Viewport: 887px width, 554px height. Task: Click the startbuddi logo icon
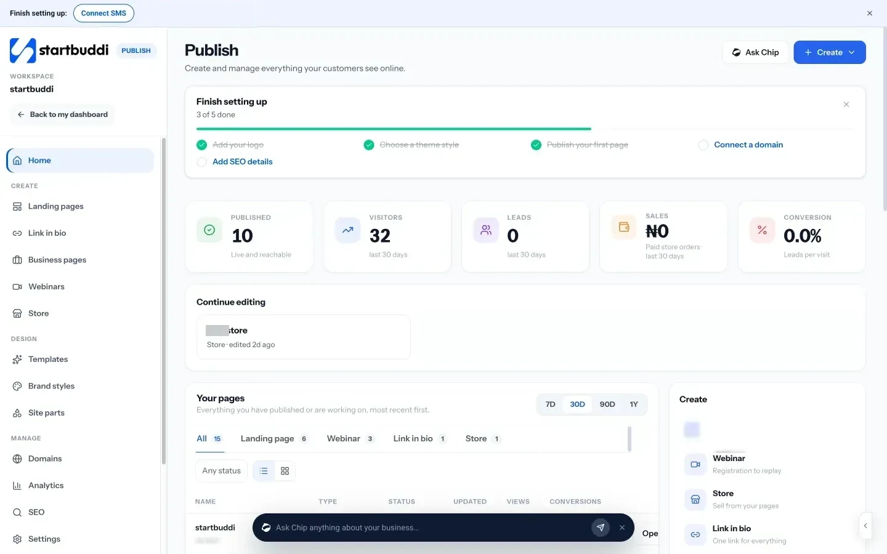pyautogui.click(x=23, y=50)
